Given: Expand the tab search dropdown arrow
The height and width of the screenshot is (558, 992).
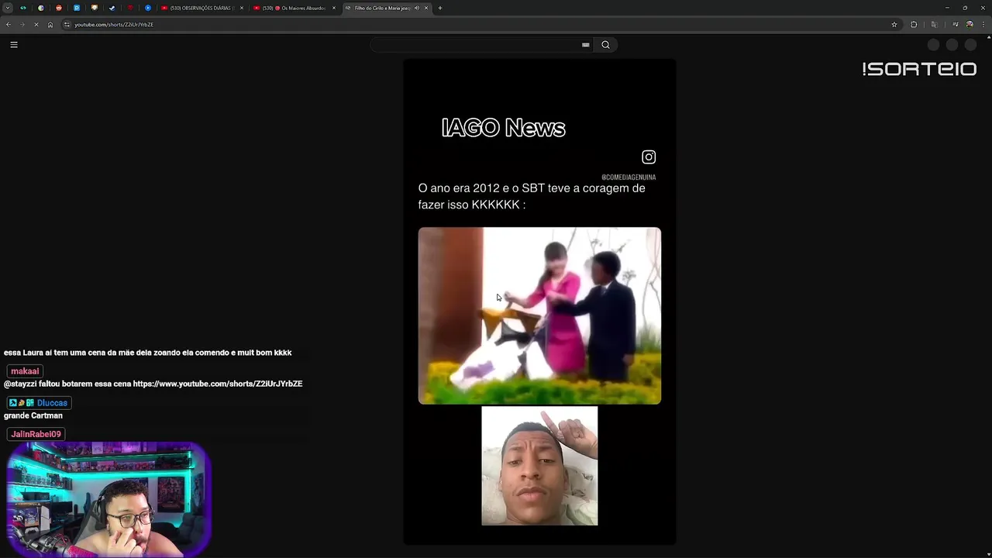Looking at the screenshot, I should [x=7, y=8].
